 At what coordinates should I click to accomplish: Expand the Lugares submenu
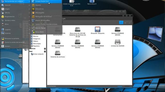click(x=15, y=30)
